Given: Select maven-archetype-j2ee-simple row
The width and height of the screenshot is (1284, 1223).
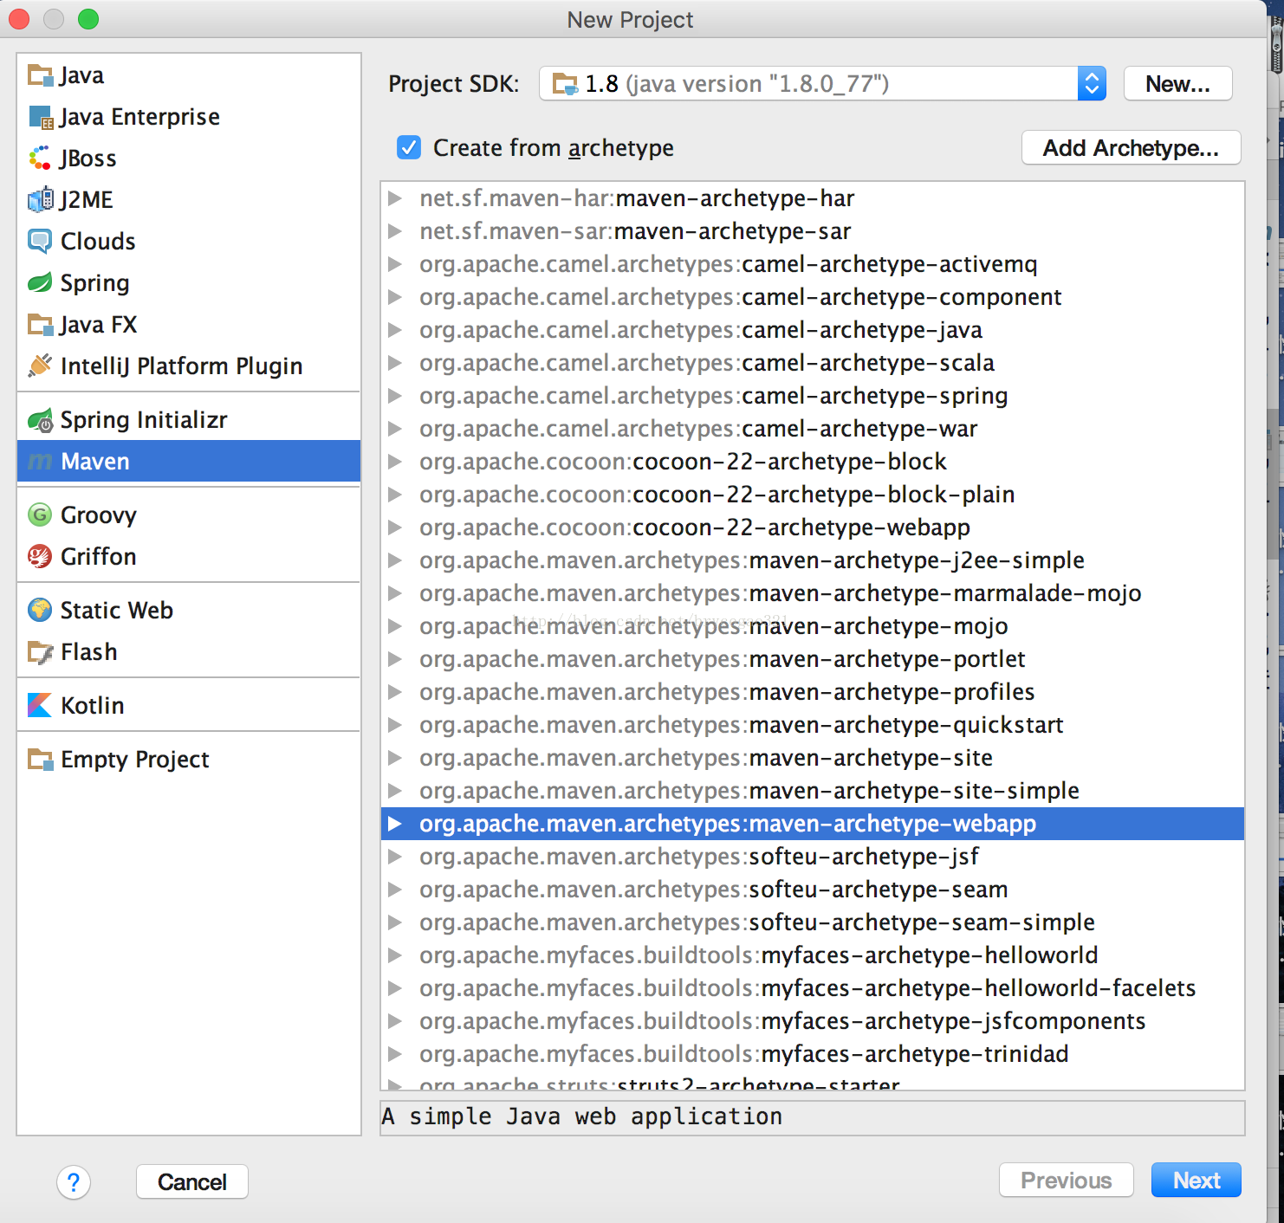Looking at the screenshot, I should pyautogui.click(x=813, y=560).
